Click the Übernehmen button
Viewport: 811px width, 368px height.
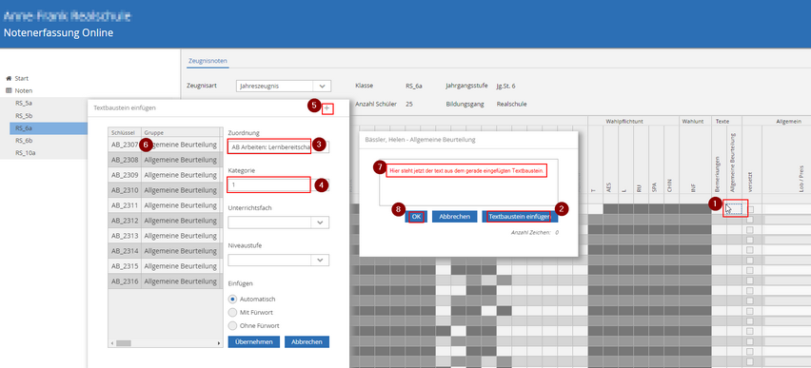(x=253, y=341)
